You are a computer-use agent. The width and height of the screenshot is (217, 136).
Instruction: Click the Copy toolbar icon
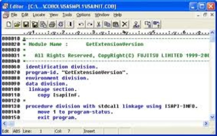pos(107,25)
